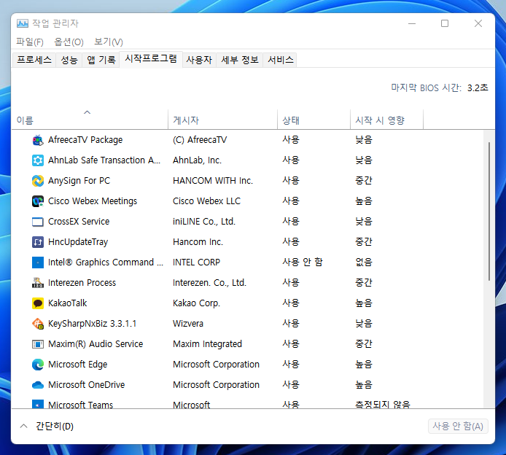Select AhnLab Safe Transaction A... entry
Screen dimensions: 506x455
pos(104,160)
